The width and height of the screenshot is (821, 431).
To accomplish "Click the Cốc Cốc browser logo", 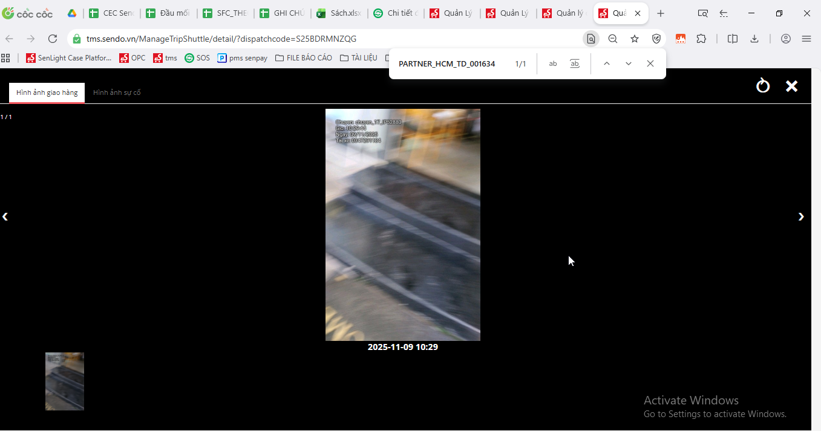I will (27, 13).
